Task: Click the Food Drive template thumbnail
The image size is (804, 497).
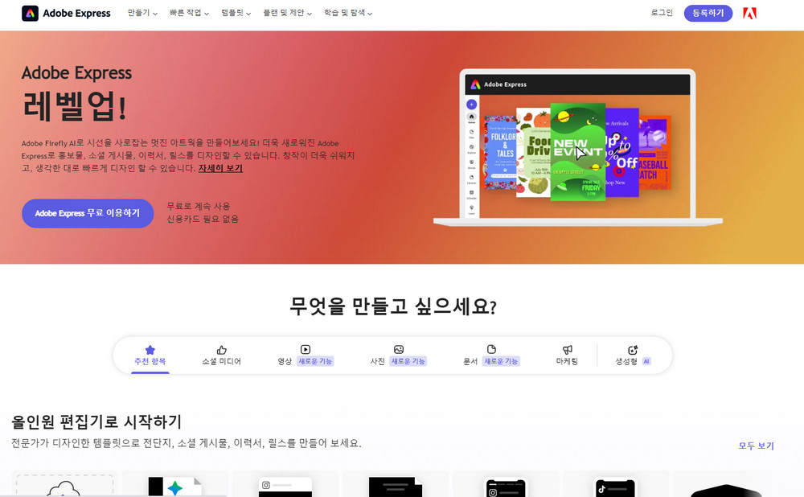Action: tap(533, 152)
